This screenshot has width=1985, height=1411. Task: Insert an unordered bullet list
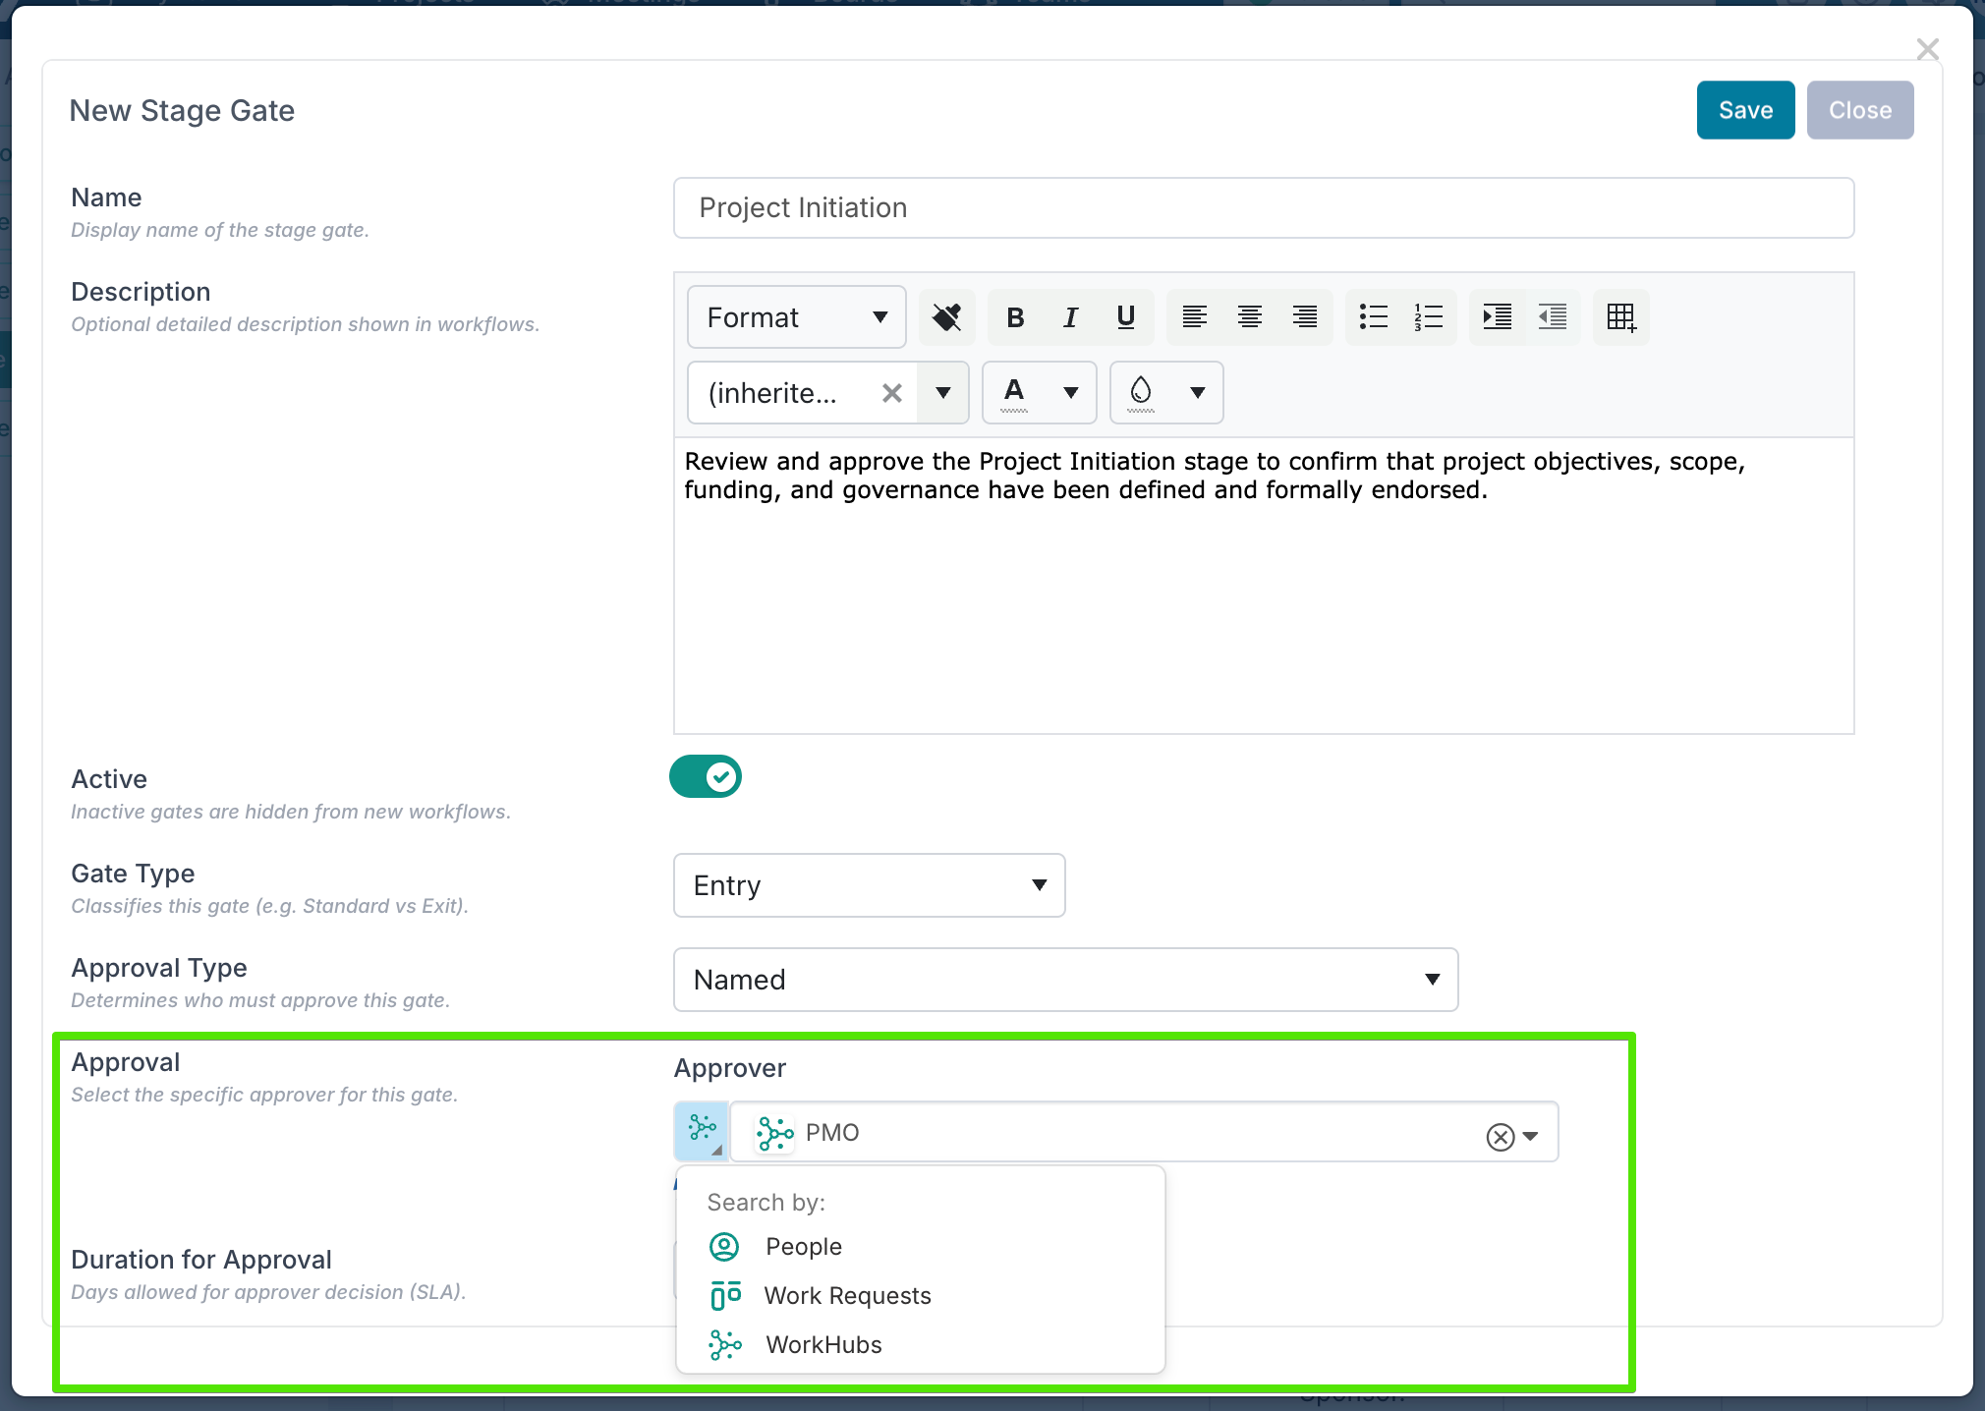1373,317
